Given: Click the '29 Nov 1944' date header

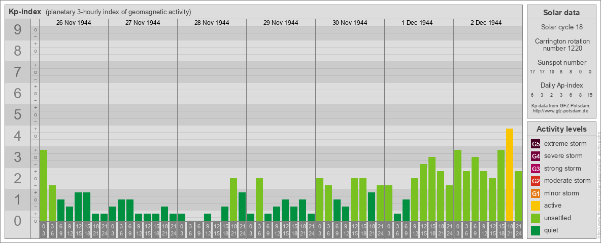Looking at the screenshot, I should 281,23.
